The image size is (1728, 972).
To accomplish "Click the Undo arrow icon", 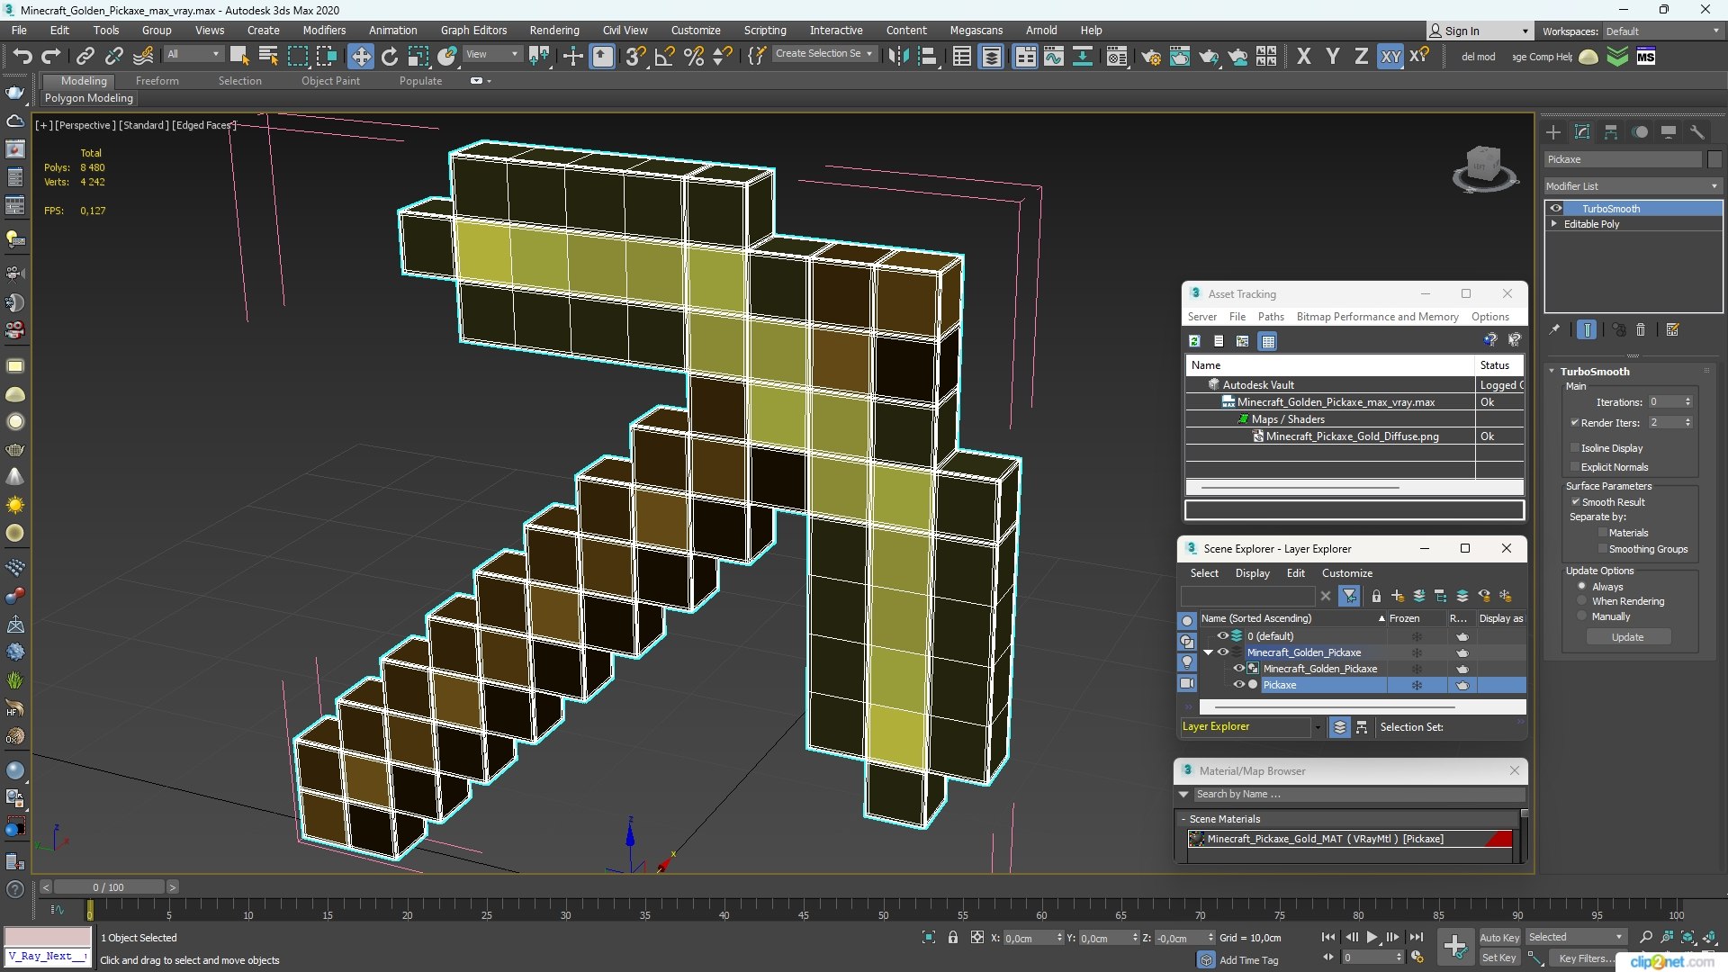I will coord(22,56).
